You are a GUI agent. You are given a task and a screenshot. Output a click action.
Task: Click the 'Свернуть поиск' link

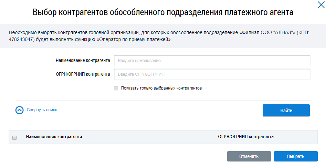pos(42,110)
